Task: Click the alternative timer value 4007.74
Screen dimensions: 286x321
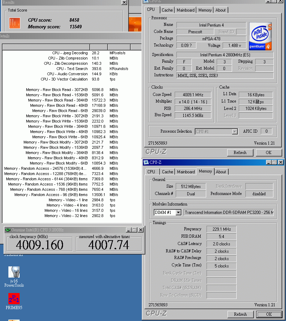Action: (x=109, y=245)
